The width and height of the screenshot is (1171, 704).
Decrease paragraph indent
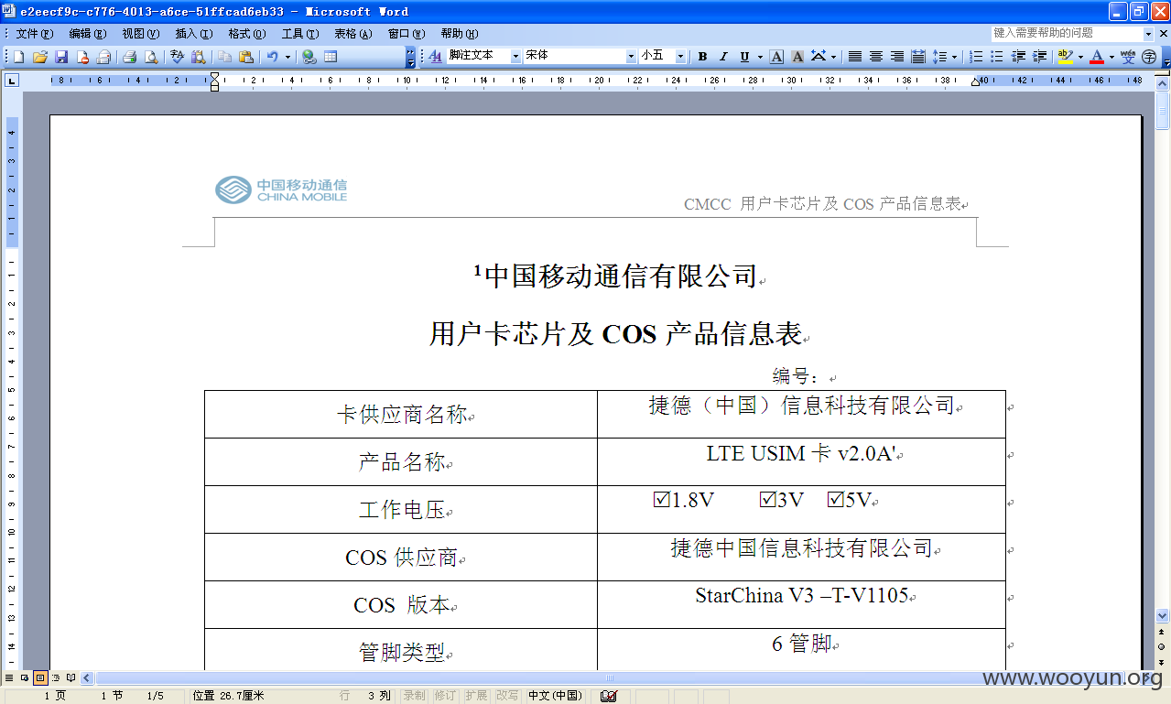(x=1018, y=57)
